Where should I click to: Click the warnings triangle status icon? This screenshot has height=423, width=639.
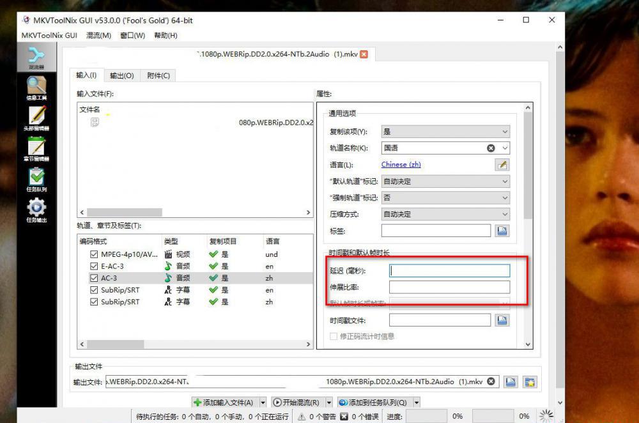click(x=302, y=417)
